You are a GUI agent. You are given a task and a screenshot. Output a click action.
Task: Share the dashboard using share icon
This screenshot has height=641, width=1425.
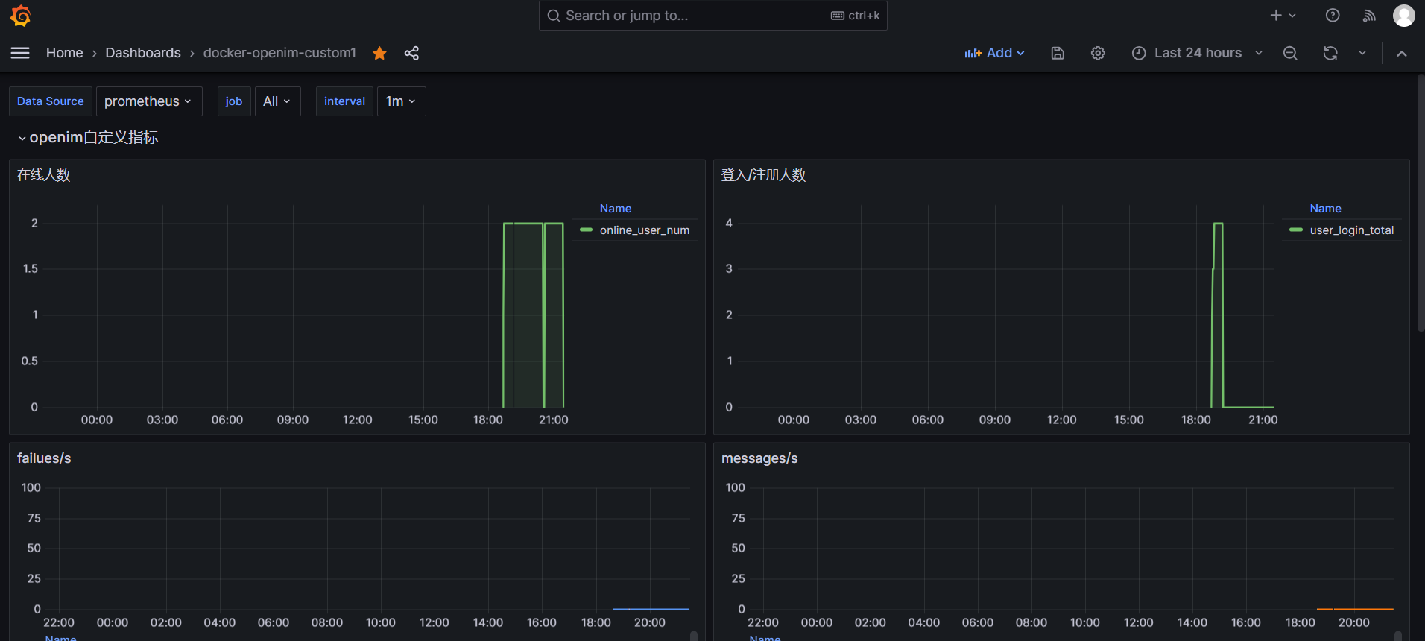point(411,53)
